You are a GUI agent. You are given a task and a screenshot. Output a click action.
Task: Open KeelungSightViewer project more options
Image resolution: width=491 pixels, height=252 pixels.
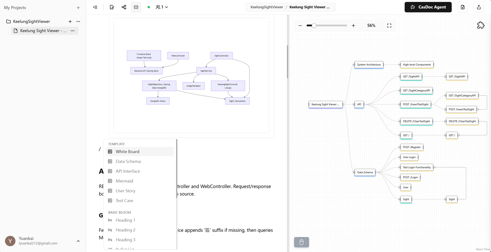tap(78, 21)
